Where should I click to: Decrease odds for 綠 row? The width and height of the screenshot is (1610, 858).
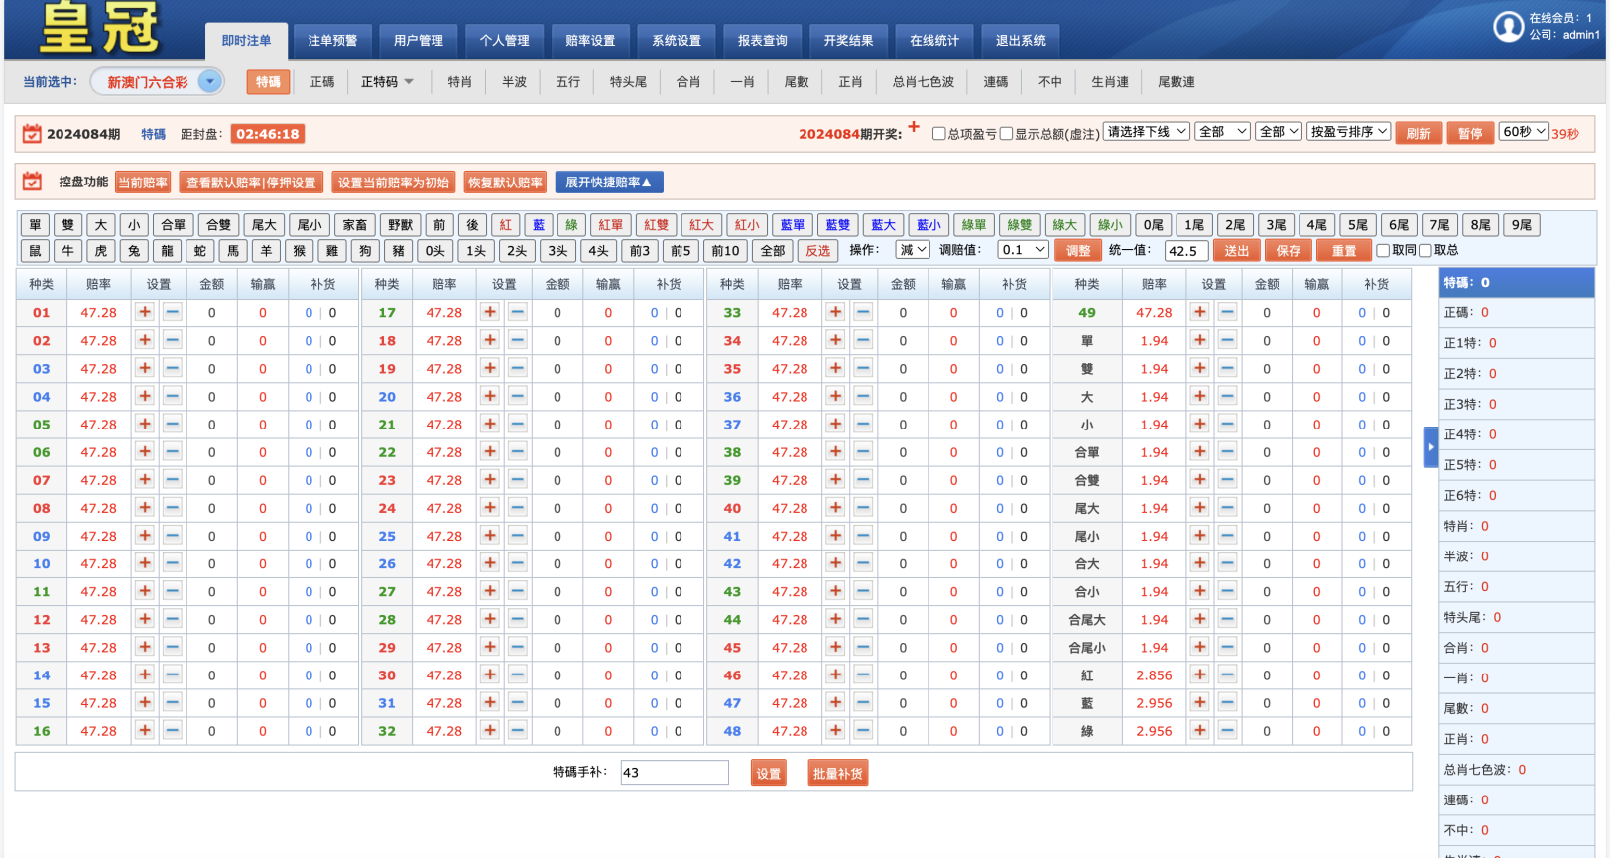click(1228, 730)
